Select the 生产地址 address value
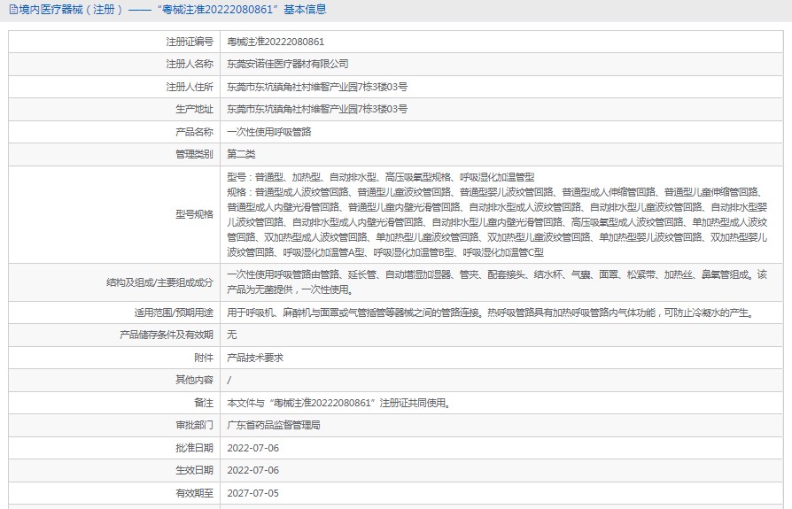792x509 pixels. pos(317,109)
